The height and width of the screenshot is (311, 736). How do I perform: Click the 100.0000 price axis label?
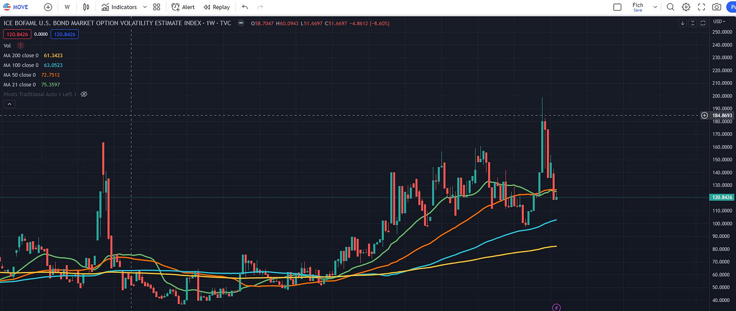point(722,223)
